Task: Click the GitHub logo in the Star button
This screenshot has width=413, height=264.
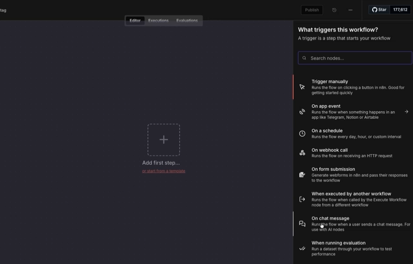Action: [x=374, y=9]
